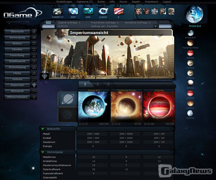The image size is (216, 180).
Task: Open Suche from top menu
Action: pyautogui.click(x=101, y=2)
